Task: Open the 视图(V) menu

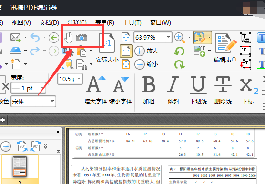Action: click(x=21, y=23)
